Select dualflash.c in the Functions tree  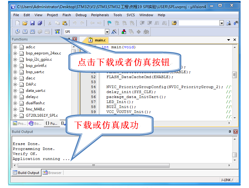tap(35, 103)
